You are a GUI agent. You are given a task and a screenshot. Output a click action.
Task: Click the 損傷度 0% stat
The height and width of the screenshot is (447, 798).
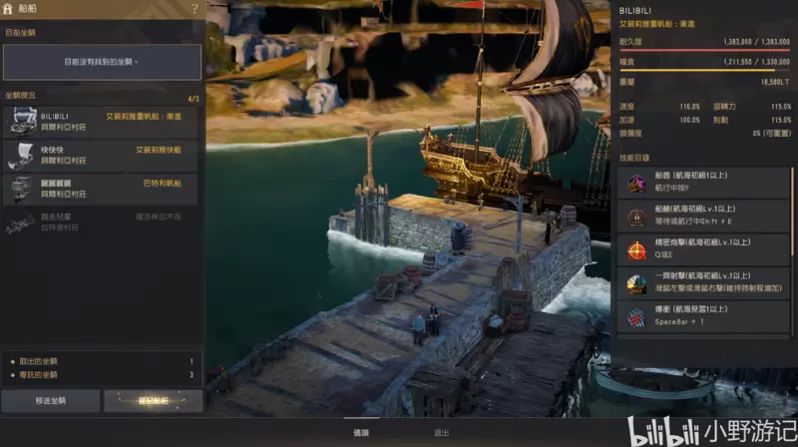705,134
